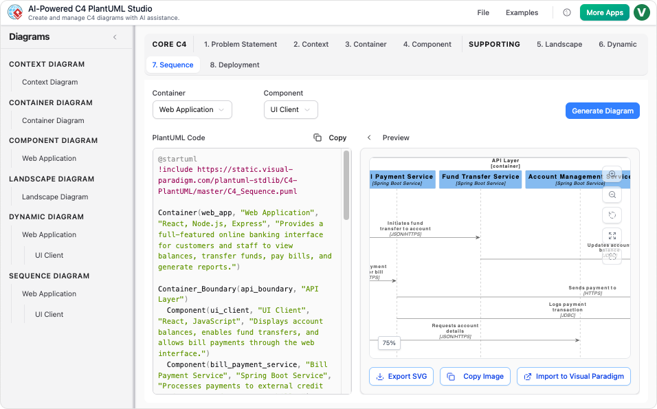Screen dimensions: 657x409
Task: Click the 75% zoom level indicator
Action: [x=388, y=342]
